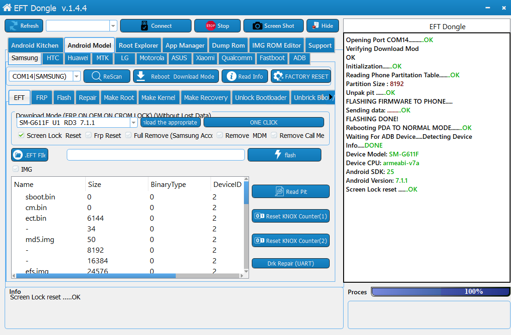Viewport: 511px width, 335px height.
Task: Open the FRP sub-tab
Action: click(42, 98)
